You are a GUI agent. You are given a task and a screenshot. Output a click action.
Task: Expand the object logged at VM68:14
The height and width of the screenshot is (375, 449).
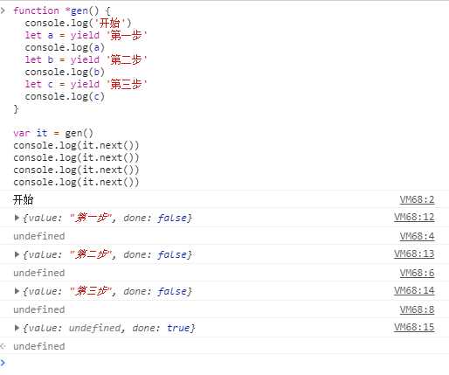(x=17, y=291)
